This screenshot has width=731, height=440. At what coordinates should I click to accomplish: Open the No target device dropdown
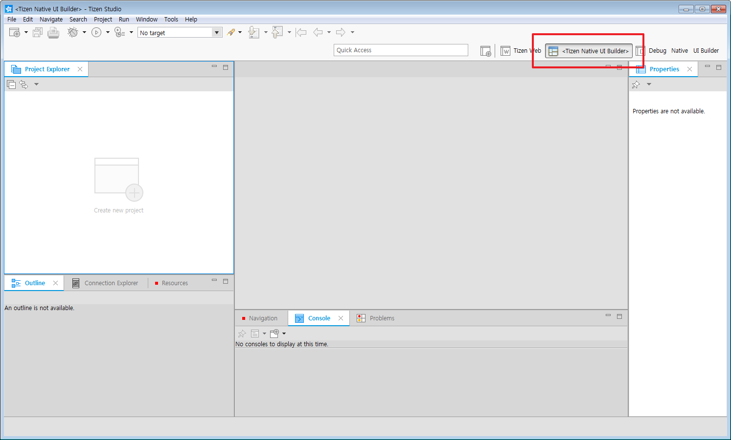click(x=216, y=33)
